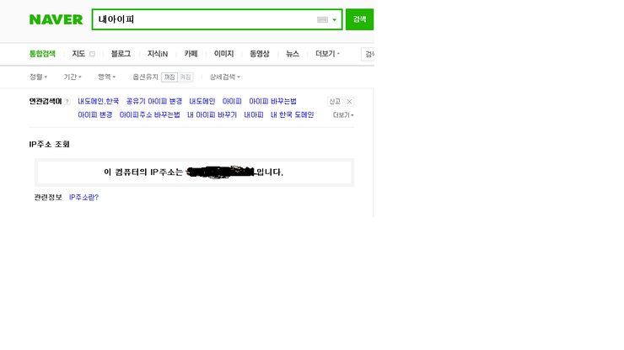Image resolution: width=624 pixels, height=350 pixels.
Task: Turn 옵션유지 off with 꺼짐
Action: pyautogui.click(x=169, y=77)
